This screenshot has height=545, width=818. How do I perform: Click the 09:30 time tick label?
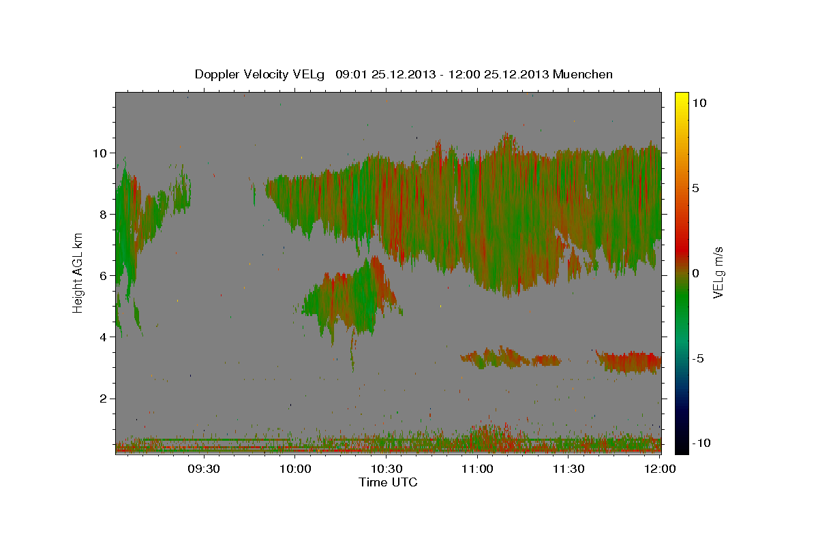pyautogui.click(x=203, y=469)
